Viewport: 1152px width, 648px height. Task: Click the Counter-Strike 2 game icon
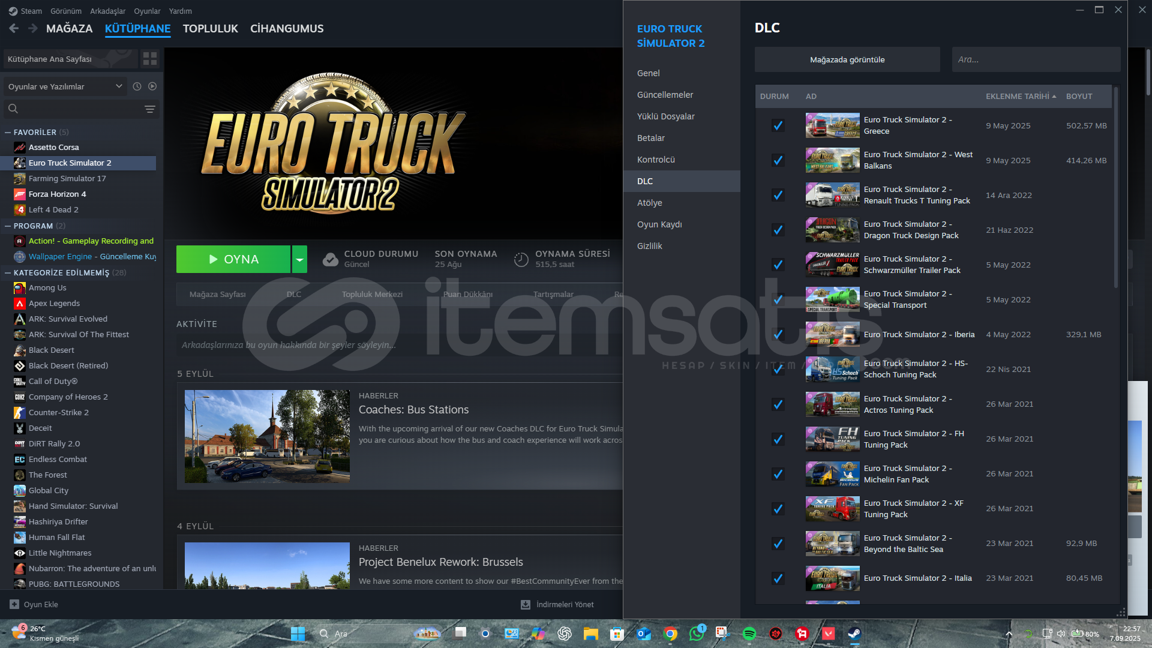pyautogui.click(x=20, y=413)
